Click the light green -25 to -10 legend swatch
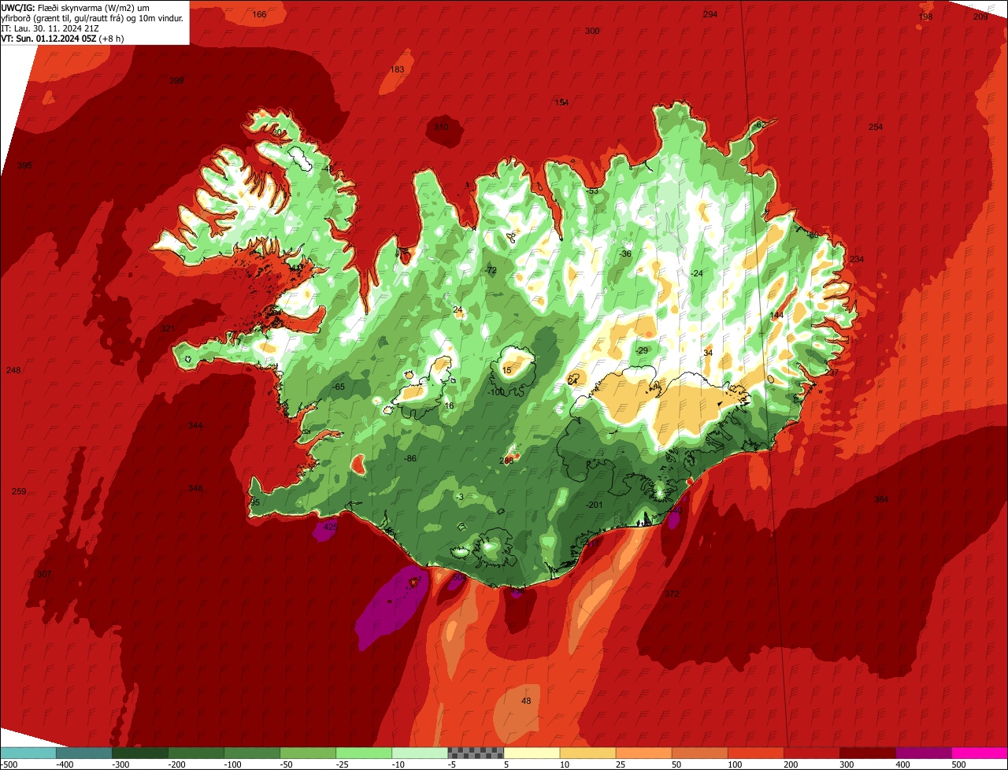This screenshot has height=770, width=1008. point(364,753)
